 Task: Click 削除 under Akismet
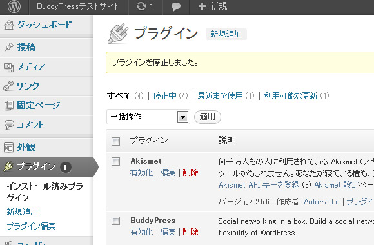pyautogui.click(x=190, y=173)
